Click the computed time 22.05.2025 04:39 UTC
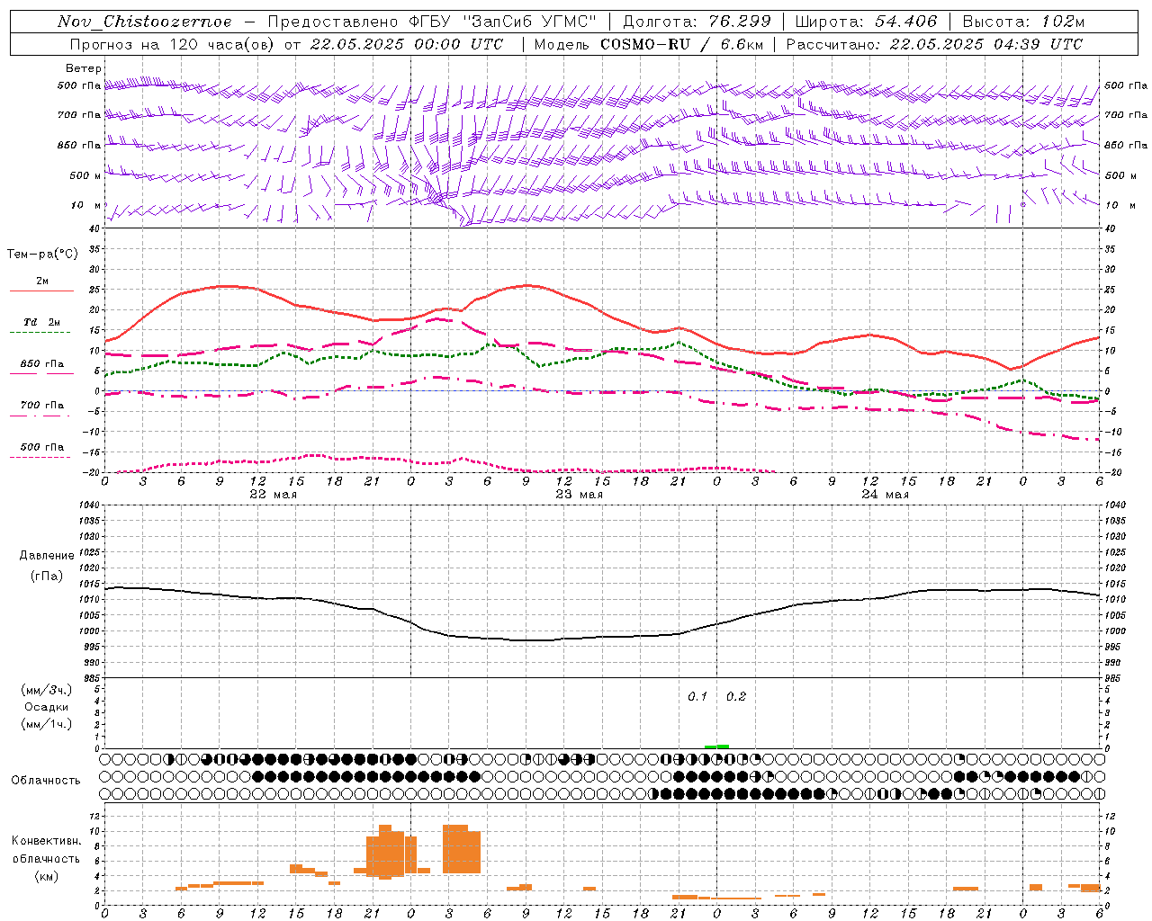Image resolution: width=1152 pixels, height=921 pixels. pyautogui.click(x=986, y=44)
